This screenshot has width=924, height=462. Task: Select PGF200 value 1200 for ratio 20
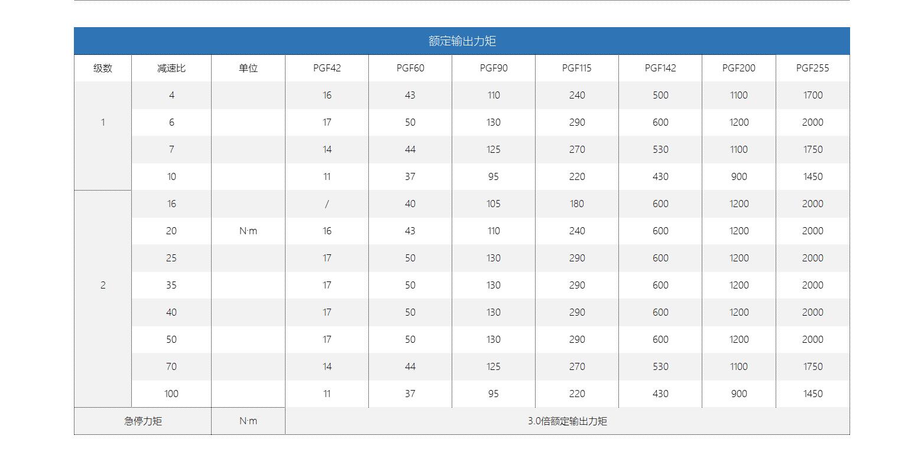pos(739,231)
